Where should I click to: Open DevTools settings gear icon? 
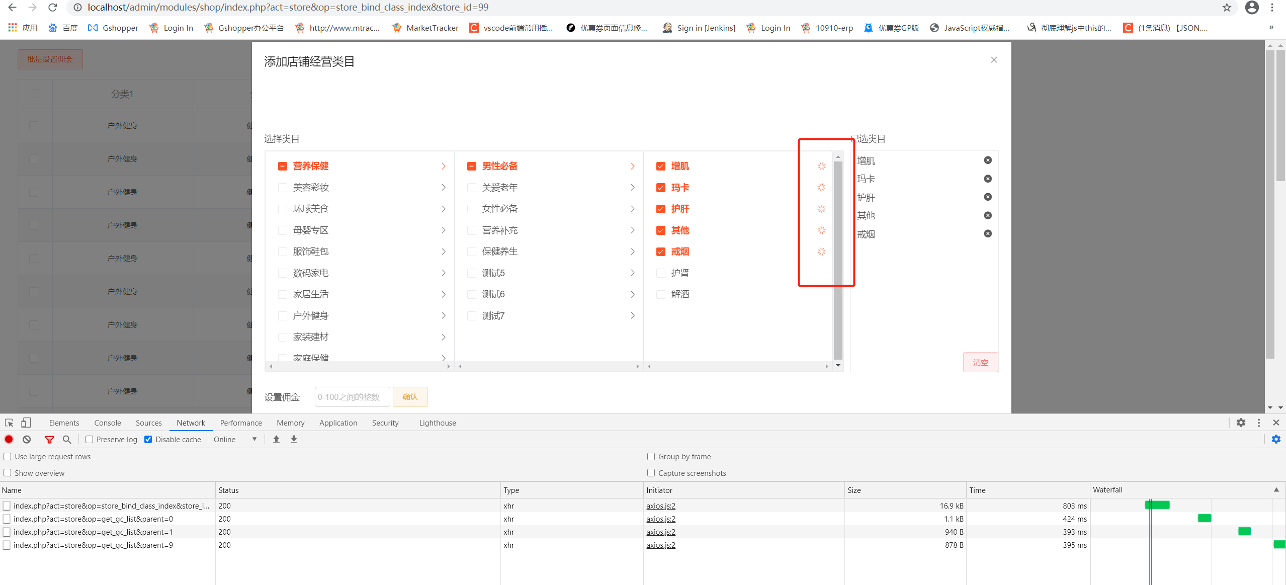coord(1241,423)
